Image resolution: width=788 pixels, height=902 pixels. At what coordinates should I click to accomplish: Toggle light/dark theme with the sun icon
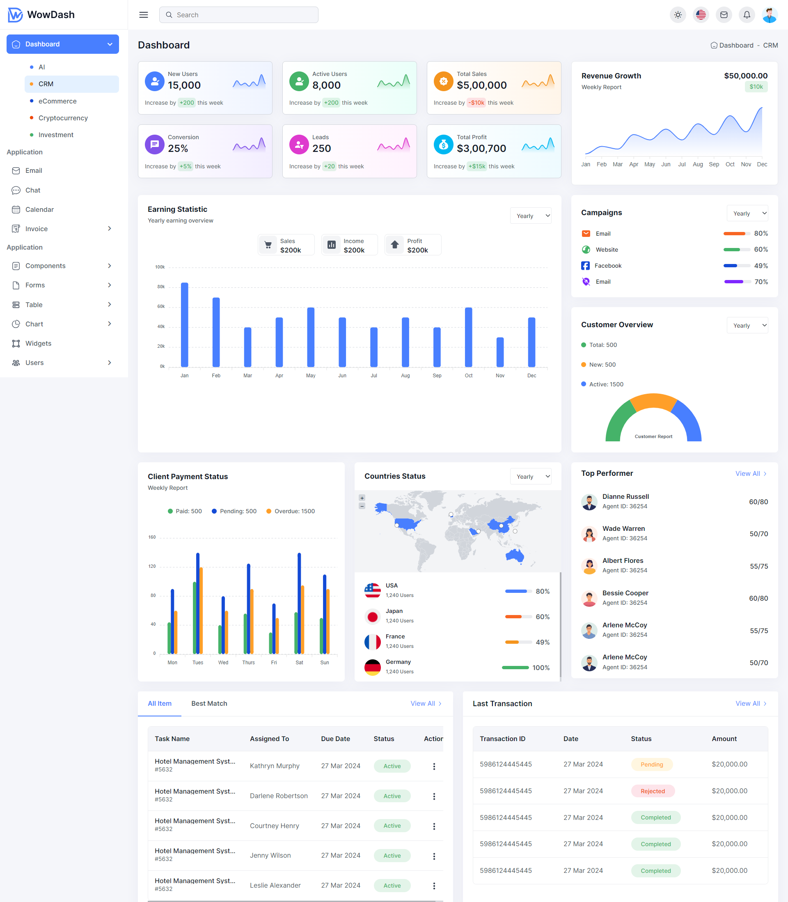point(678,14)
